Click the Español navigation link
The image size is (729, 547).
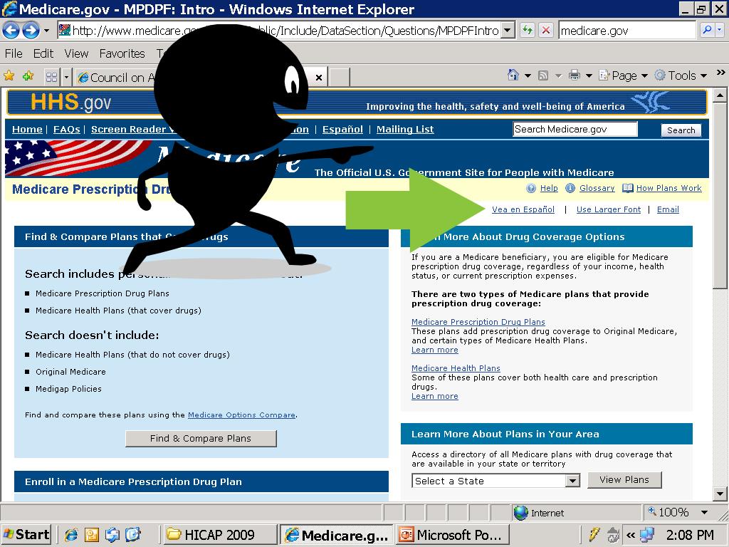click(342, 130)
